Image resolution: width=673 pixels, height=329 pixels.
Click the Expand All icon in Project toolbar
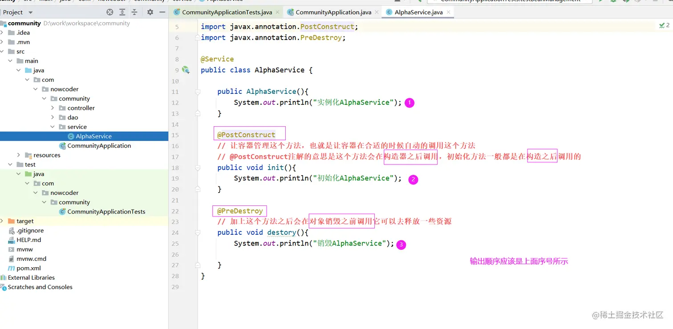point(122,12)
